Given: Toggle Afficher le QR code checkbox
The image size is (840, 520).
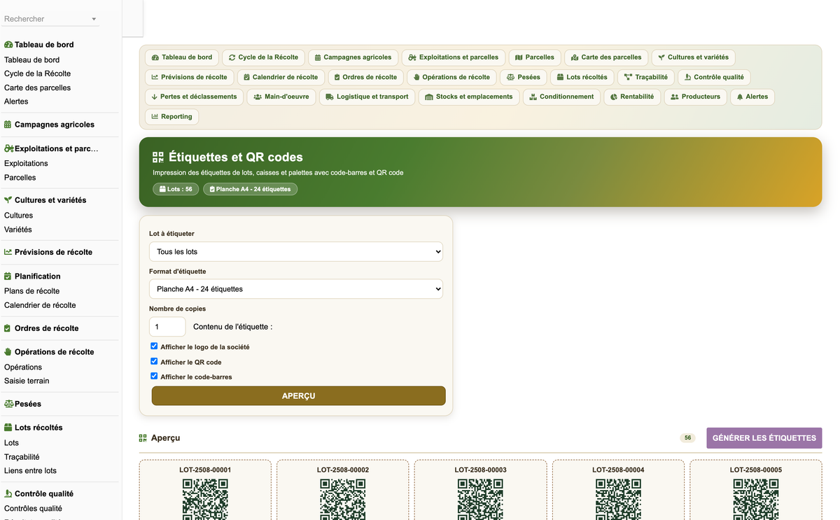Looking at the screenshot, I should pos(154,361).
